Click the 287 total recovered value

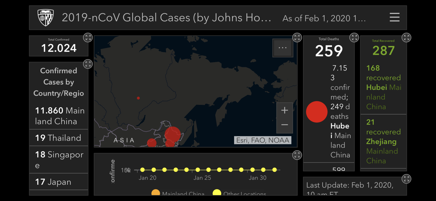coord(383,51)
